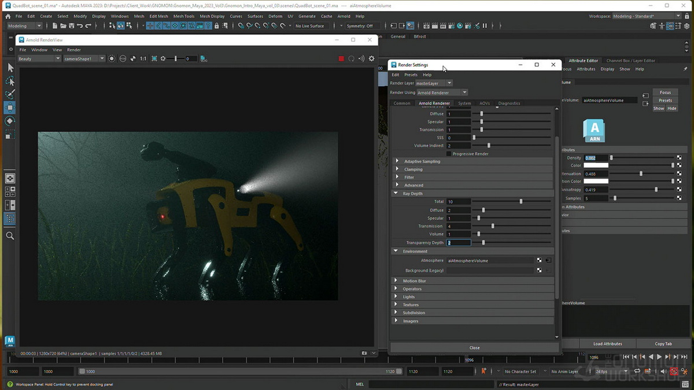Open search with the magnifier icon
Screen dimensions: 694x390
(x=10, y=236)
